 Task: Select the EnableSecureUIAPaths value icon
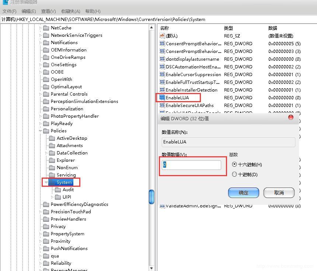coord(162,105)
